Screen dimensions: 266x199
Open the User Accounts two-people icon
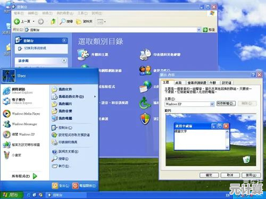coord(145,70)
